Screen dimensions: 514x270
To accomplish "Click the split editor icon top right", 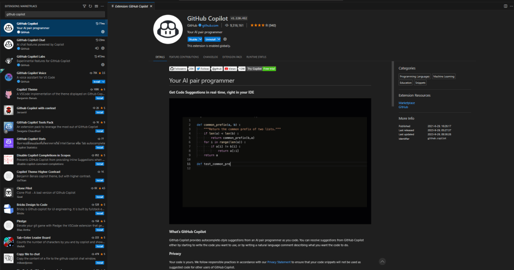I will (505, 6).
